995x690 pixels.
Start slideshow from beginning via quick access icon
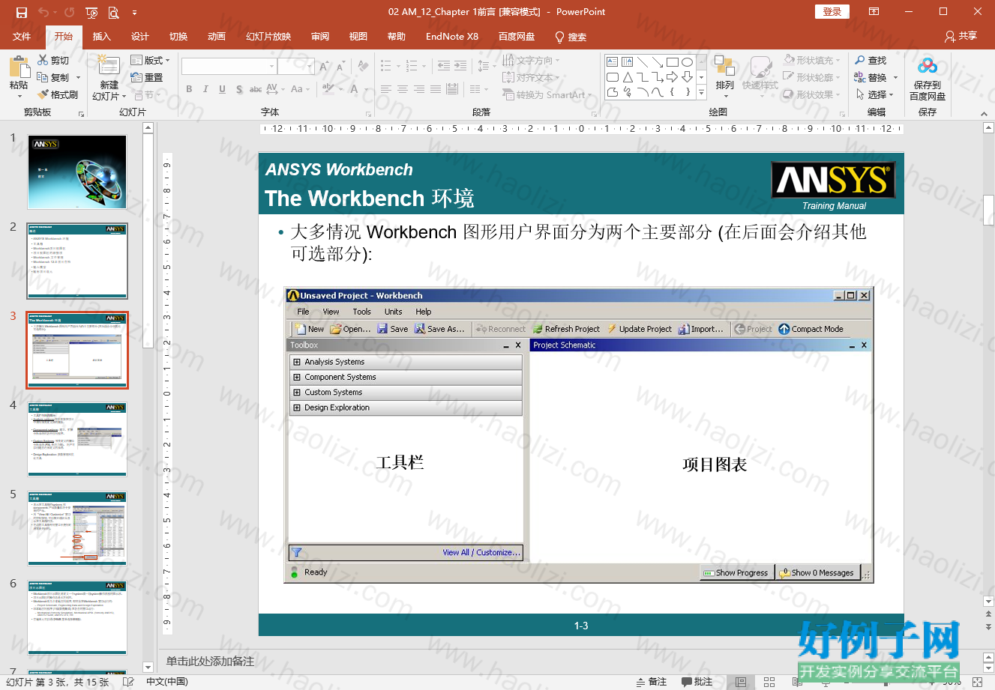[91, 12]
